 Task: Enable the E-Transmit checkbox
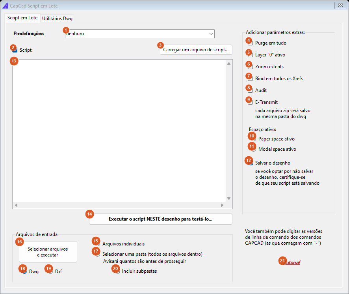tap(251, 102)
